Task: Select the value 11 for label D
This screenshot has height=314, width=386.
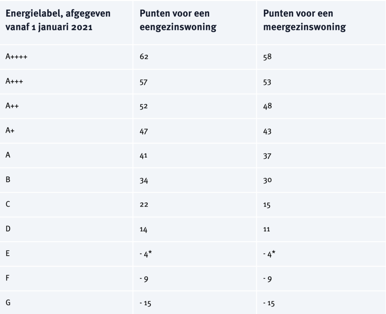Action: pyautogui.click(x=267, y=230)
